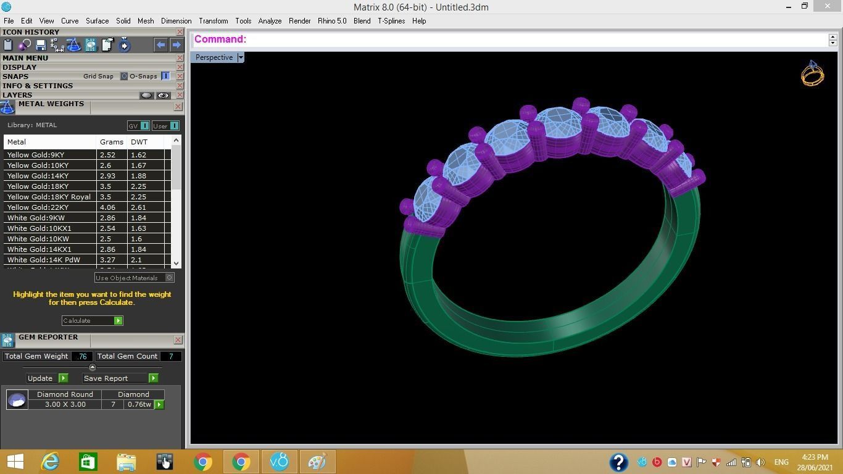Click the ring with arrow icon in Icon History
This screenshot has height=474, width=843.
124,44
